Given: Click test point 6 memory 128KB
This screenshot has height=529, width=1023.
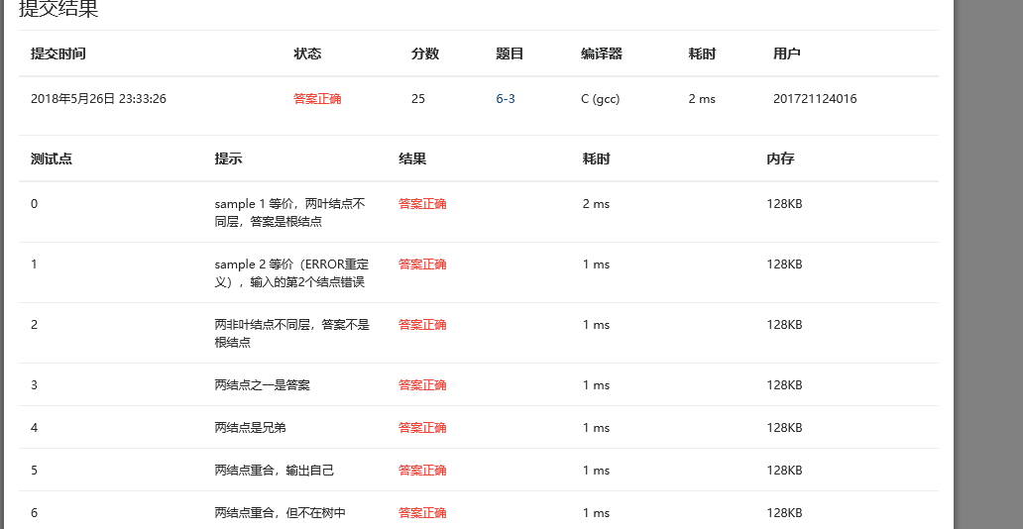Looking at the screenshot, I should tap(784, 513).
